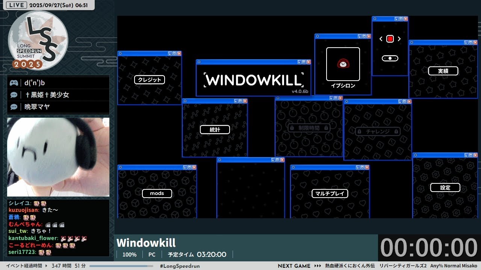The height and width of the screenshot is (270, 481).
Task: Toggle the pill-shaped switch below the color
Action: click(390, 58)
